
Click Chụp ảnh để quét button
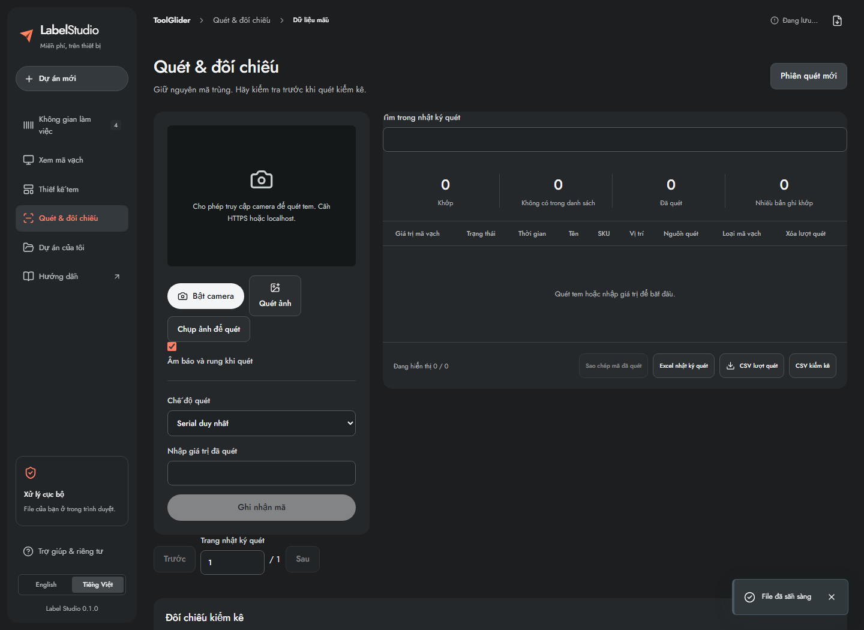[x=209, y=329]
